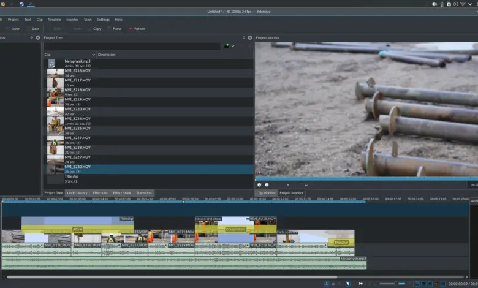Click the volume icon in system tray
478x288 pixels.
click(x=434, y=4)
